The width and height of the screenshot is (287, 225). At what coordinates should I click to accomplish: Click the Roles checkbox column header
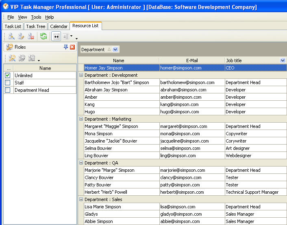click(9, 68)
